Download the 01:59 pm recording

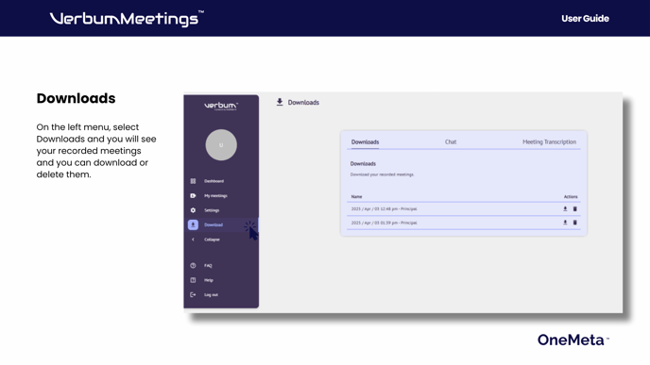[x=565, y=223]
